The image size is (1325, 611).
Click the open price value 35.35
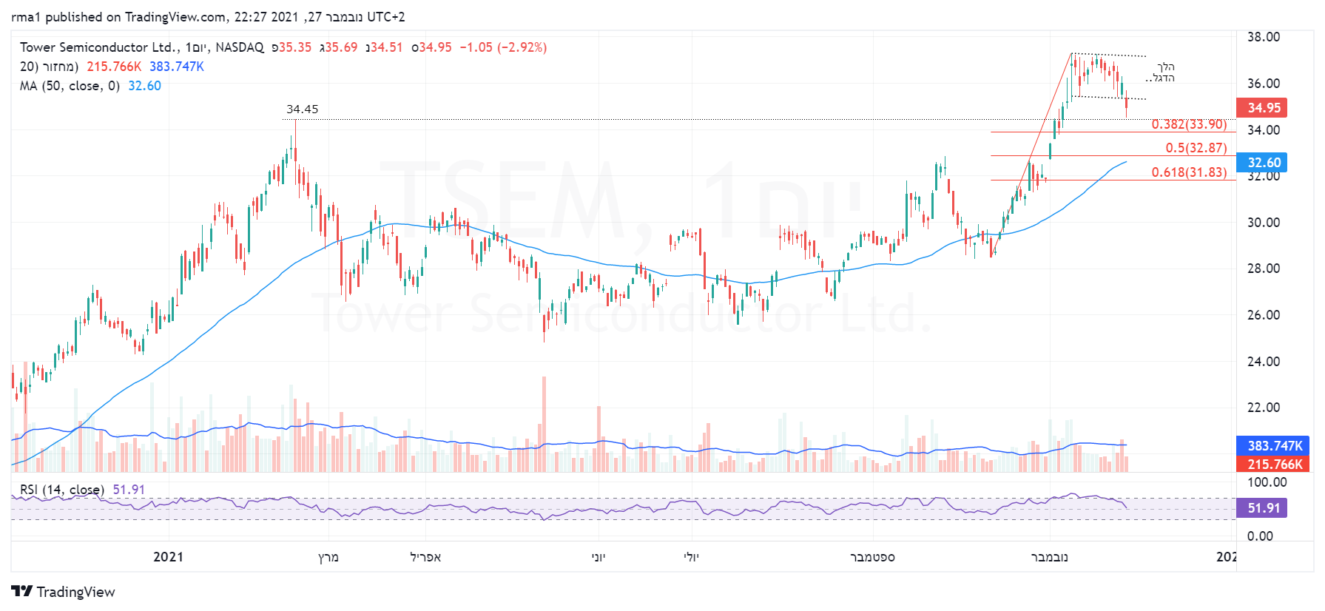coord(295,47)
